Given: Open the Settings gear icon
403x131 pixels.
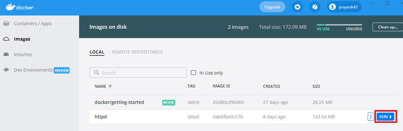Looking at the screenshot, I should coord(297,7).
